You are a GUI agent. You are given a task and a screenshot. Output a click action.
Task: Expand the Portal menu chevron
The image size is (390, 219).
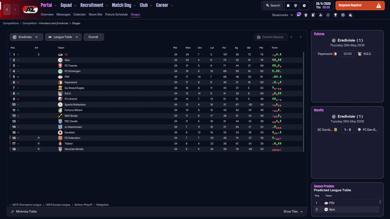[x=55, y=5]
